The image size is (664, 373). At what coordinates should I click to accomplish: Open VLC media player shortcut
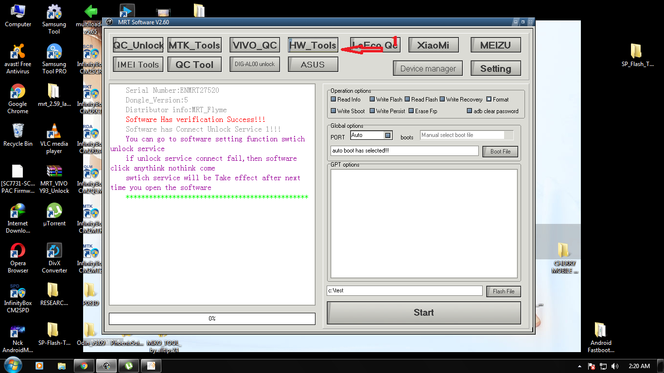pos(54,138)
